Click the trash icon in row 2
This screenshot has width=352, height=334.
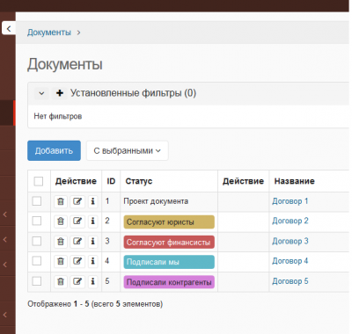point(61,221)
